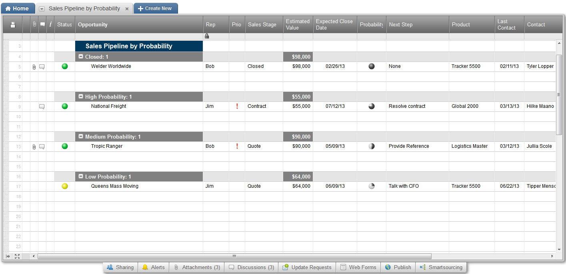566x274 pixels.
Task: Collapse the High Probability: 1 section
Action: [81, 97]
